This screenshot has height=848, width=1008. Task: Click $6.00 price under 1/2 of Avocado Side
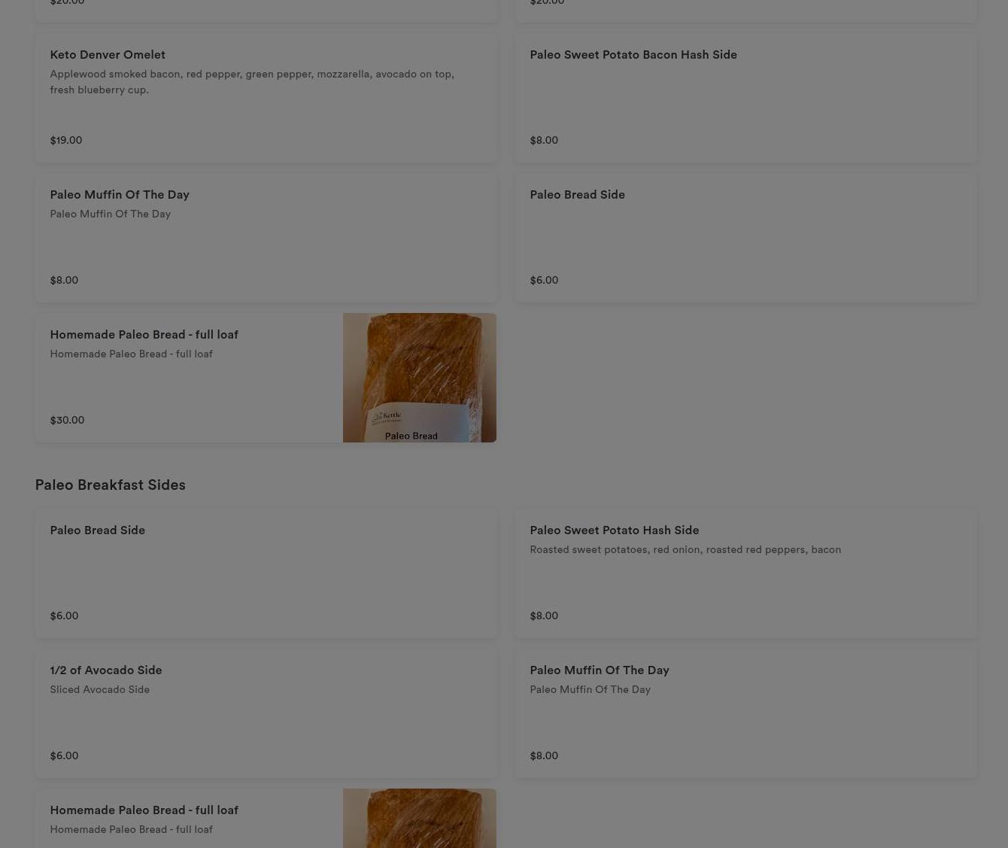click(x=64, y=755)
